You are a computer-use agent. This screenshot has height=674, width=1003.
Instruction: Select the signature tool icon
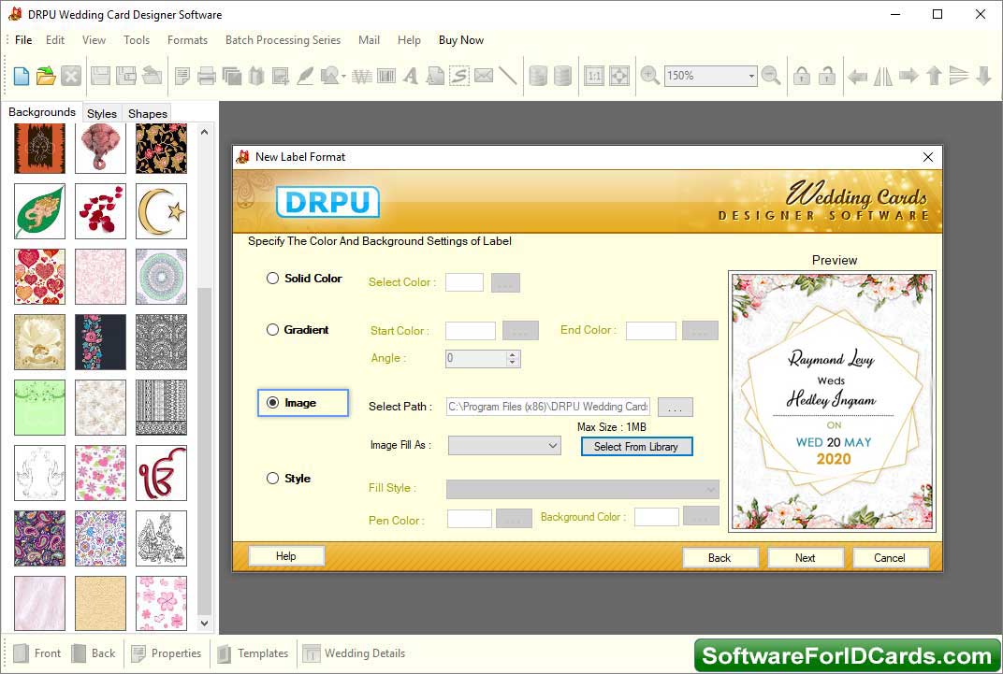coord(459,76)
